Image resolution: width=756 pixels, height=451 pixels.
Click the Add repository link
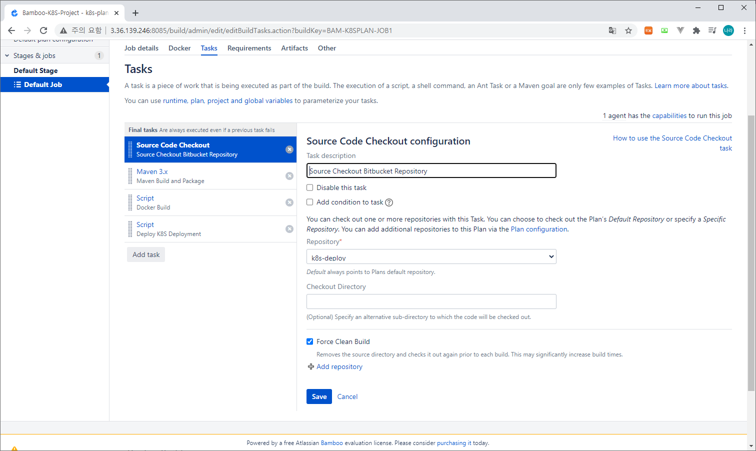click(x=339, y=366)
